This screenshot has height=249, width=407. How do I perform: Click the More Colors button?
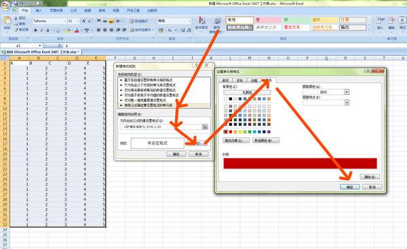266,141
